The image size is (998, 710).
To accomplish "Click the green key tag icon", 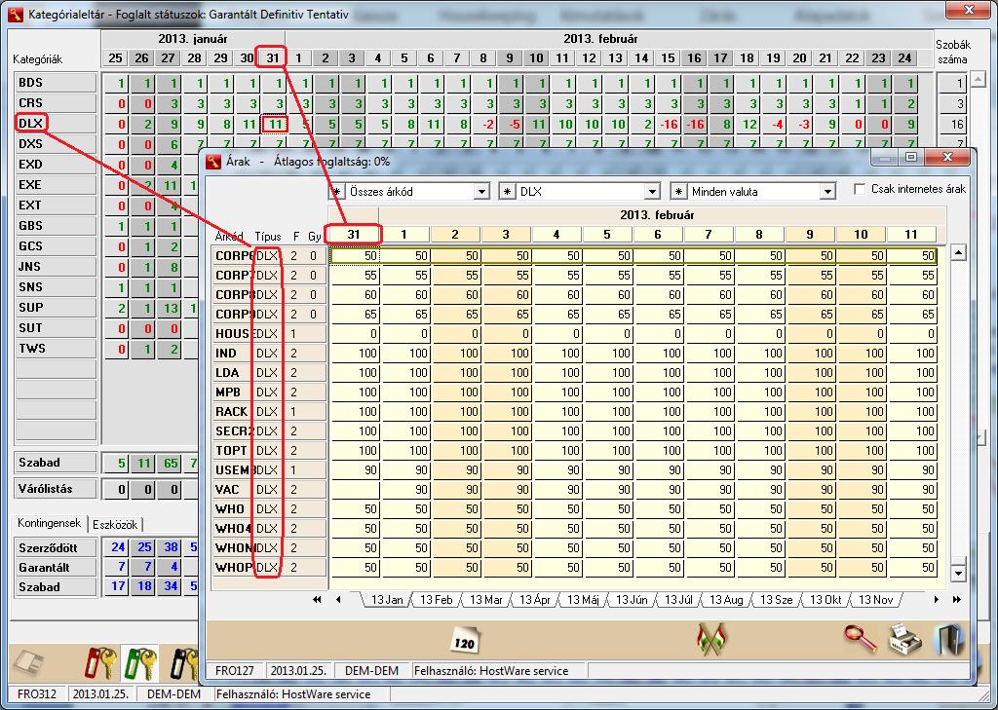I will pos(141,663).
